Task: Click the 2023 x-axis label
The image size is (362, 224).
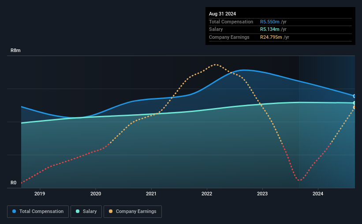Action: (x=262, y=194)
